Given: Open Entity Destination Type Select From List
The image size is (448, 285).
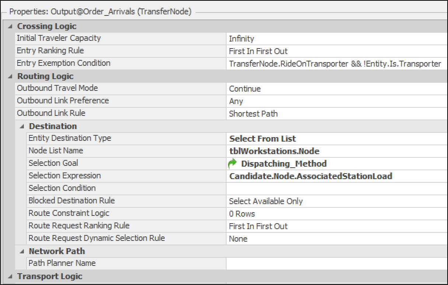Looking at the screenshot, I should 337,139.
